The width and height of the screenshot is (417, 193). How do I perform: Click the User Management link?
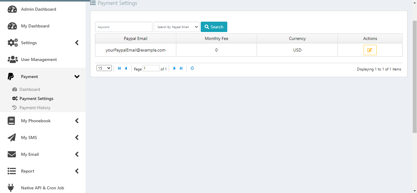38,59
